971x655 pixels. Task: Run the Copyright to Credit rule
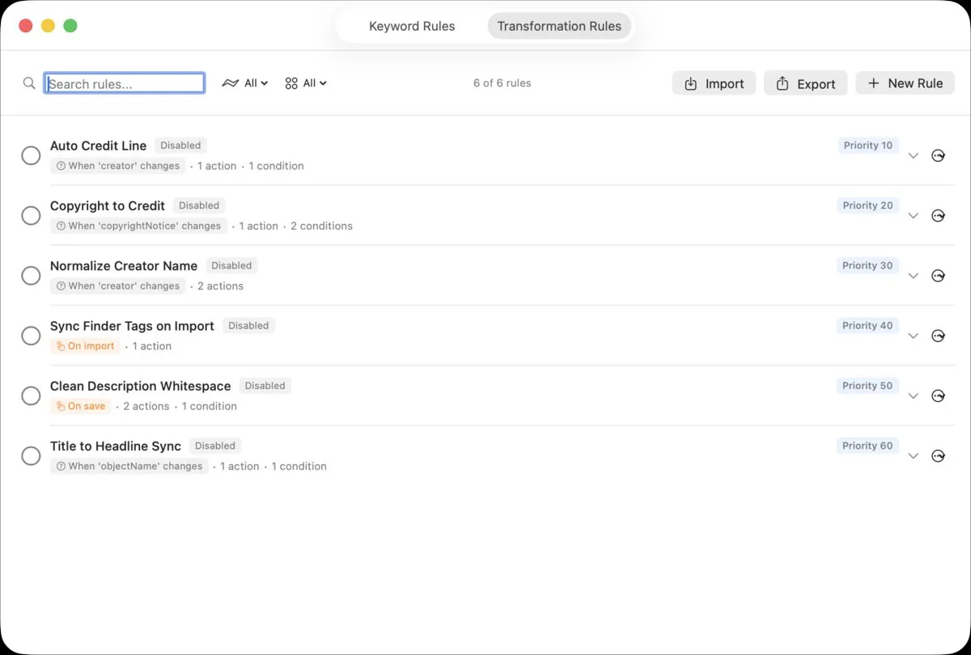coord(939,215)
